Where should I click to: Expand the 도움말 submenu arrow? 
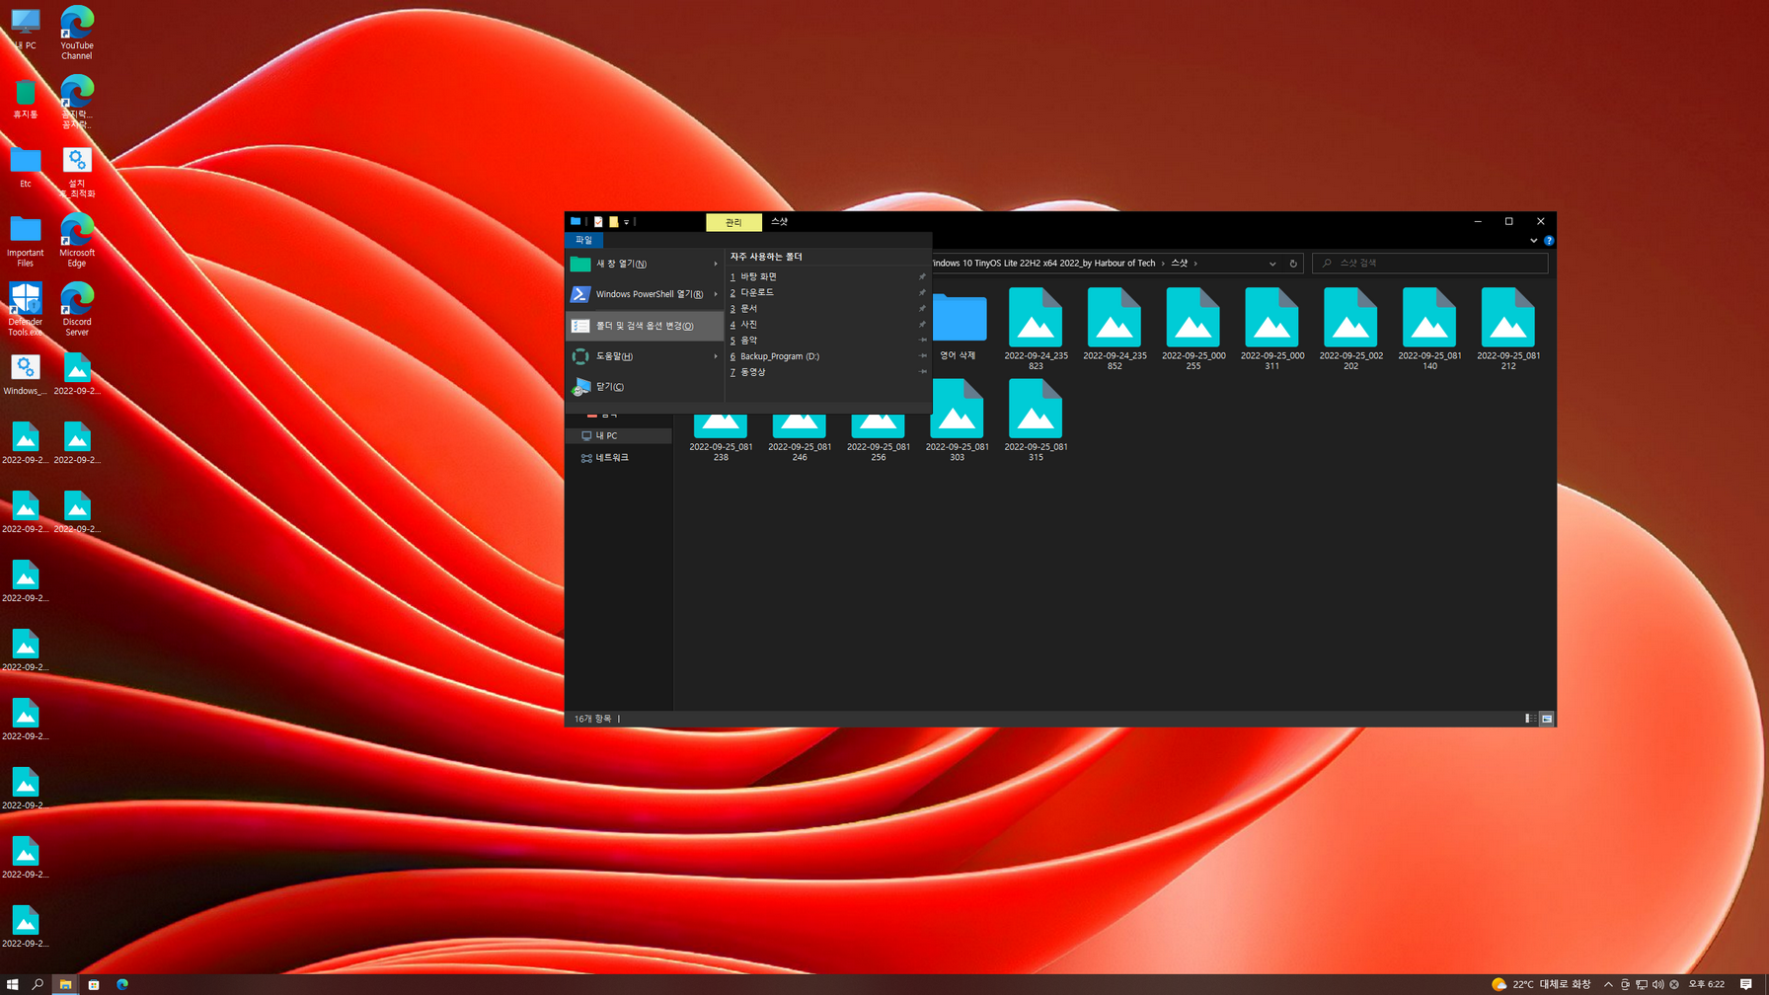[x=716, y=356]
